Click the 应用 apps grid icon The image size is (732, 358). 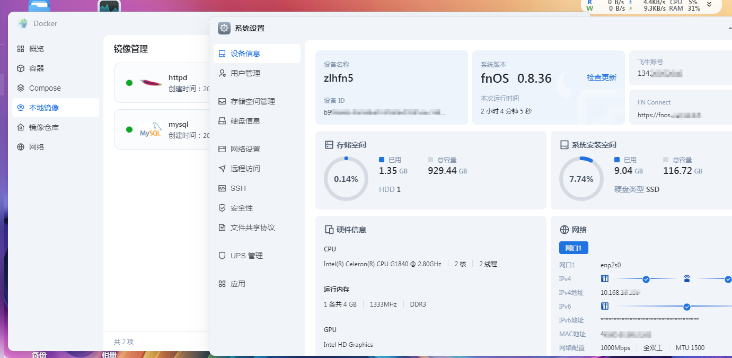point(222,284)
